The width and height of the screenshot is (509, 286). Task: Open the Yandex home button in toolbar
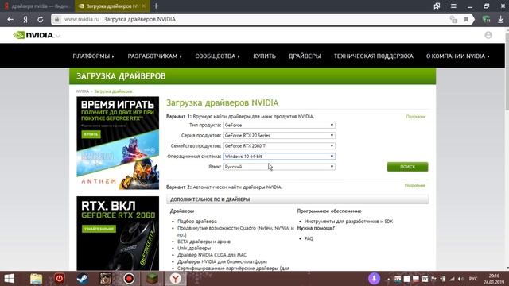tap(25, 19)
